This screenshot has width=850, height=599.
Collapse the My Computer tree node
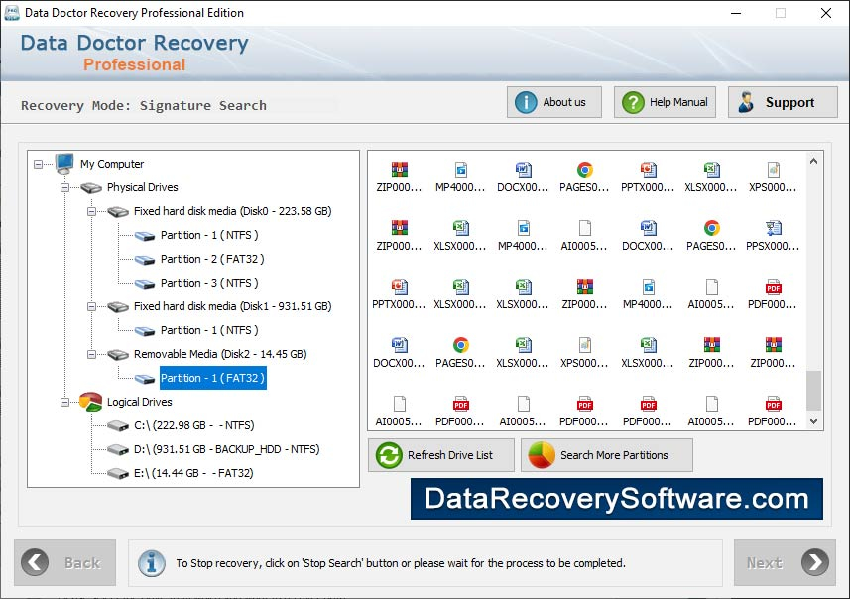(39, 164)
